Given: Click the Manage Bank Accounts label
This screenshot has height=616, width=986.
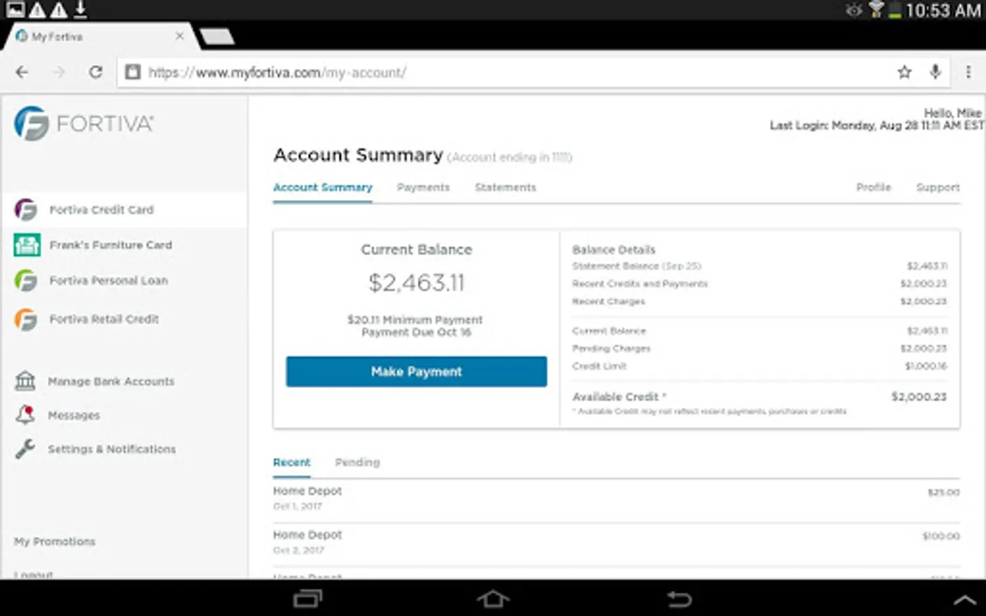Looking at the screenshot, I should 111,381.
